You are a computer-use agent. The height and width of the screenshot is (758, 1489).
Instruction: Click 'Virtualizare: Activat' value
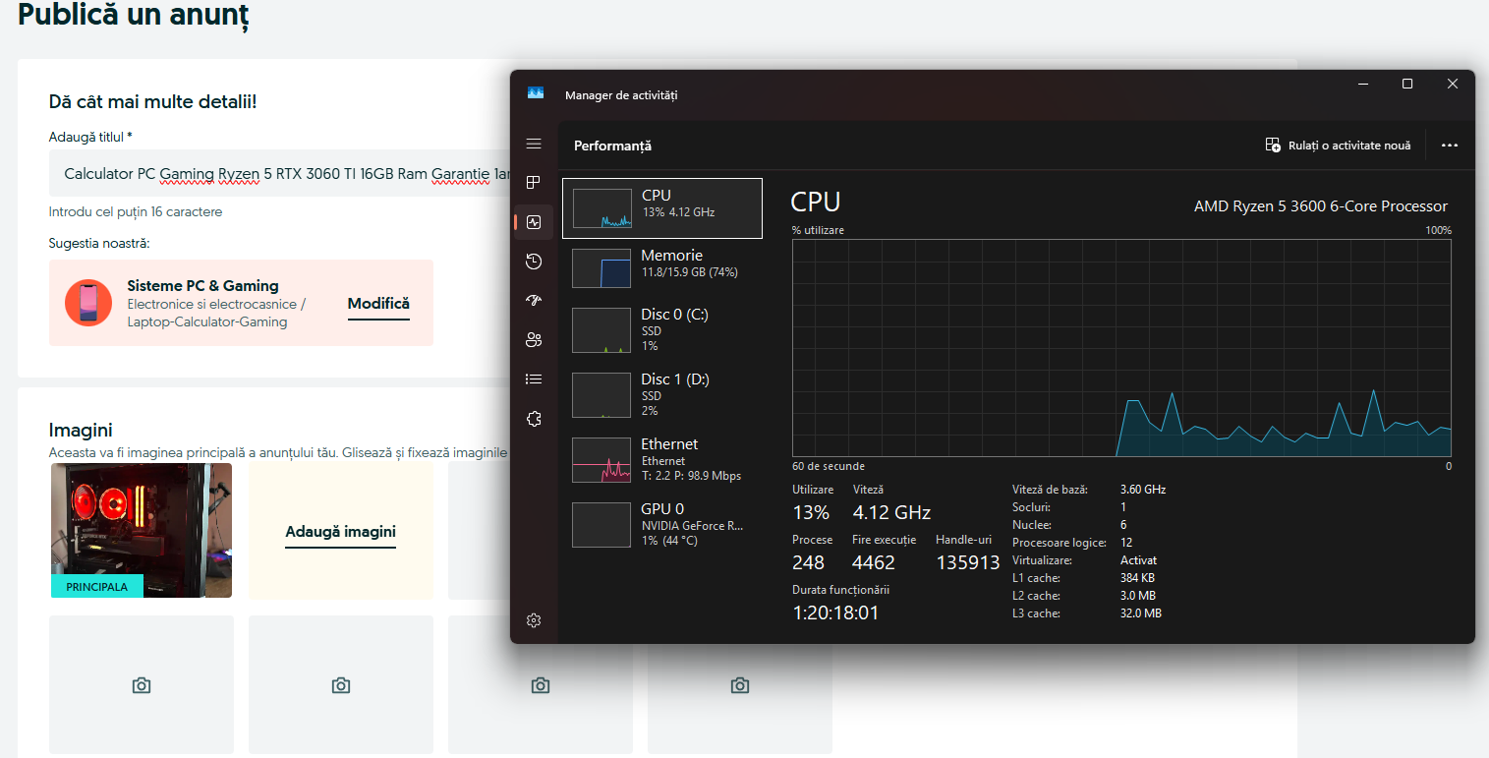pyautogui.click(x=1138, y=560)
